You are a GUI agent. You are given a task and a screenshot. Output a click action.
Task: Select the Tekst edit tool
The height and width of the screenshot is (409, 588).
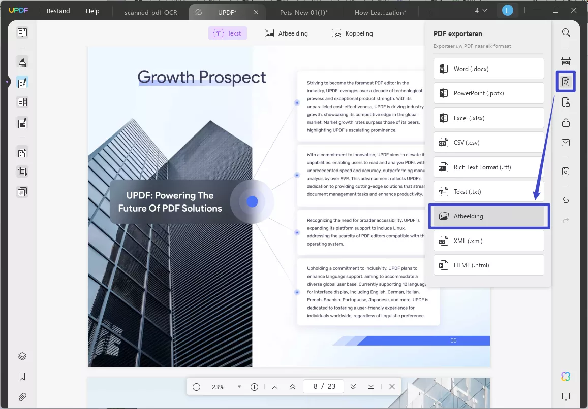pos(228,33)
